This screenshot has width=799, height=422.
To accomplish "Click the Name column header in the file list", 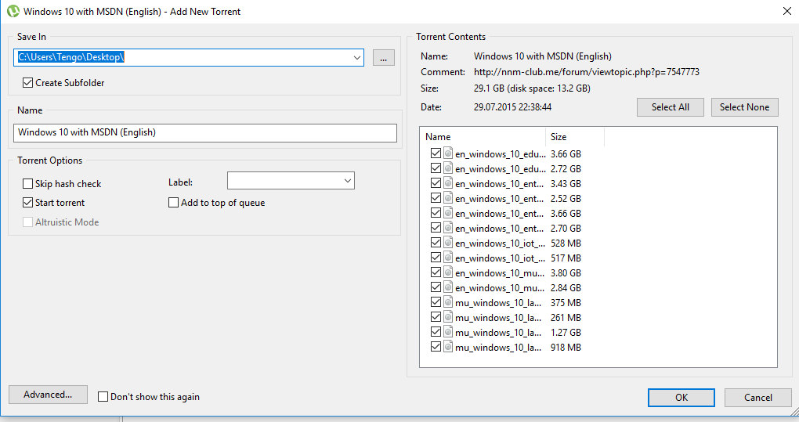I will point(483,137).
